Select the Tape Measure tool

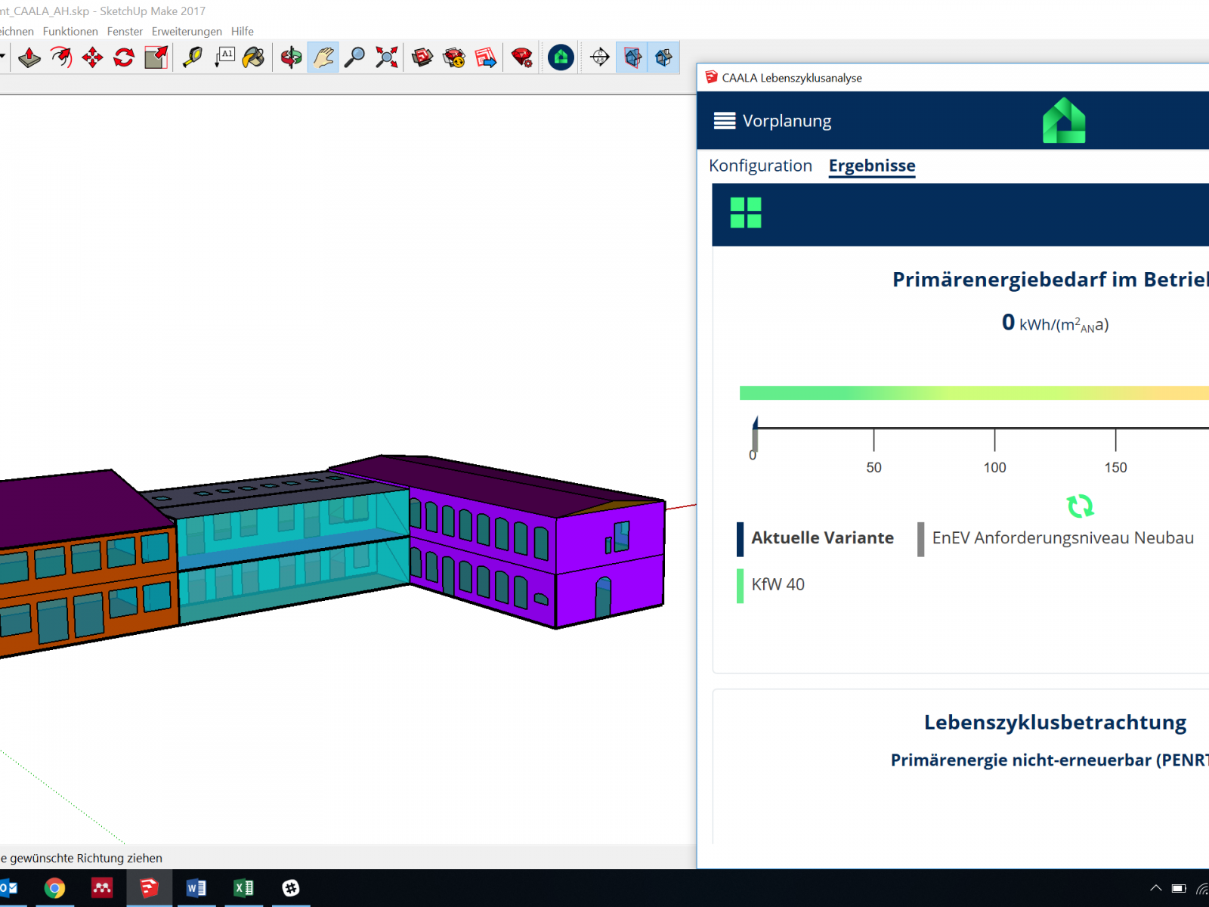pyautogui.click(x=193, y=57)
